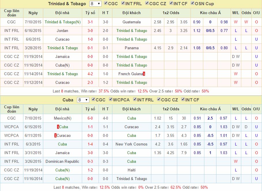This screenshot has width=262, height=191.
Task: Click the Trinidad & Tobago section title
Action: point(67,4)
